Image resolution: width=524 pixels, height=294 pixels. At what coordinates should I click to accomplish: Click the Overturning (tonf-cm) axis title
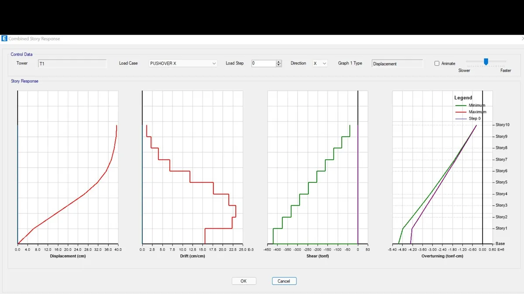pyautogui.click(x=442, y=256)
